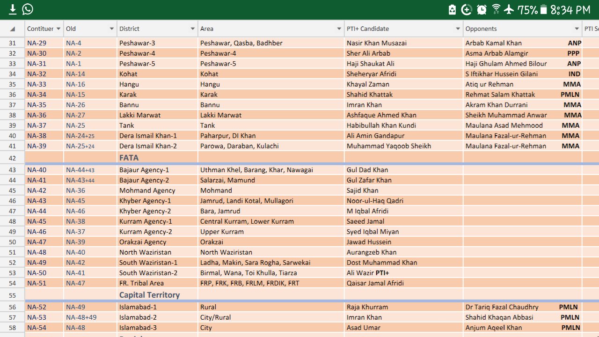The image size is (599, 337).
Task: Select candidate Sher Ali Arbab
Action: 404,53
